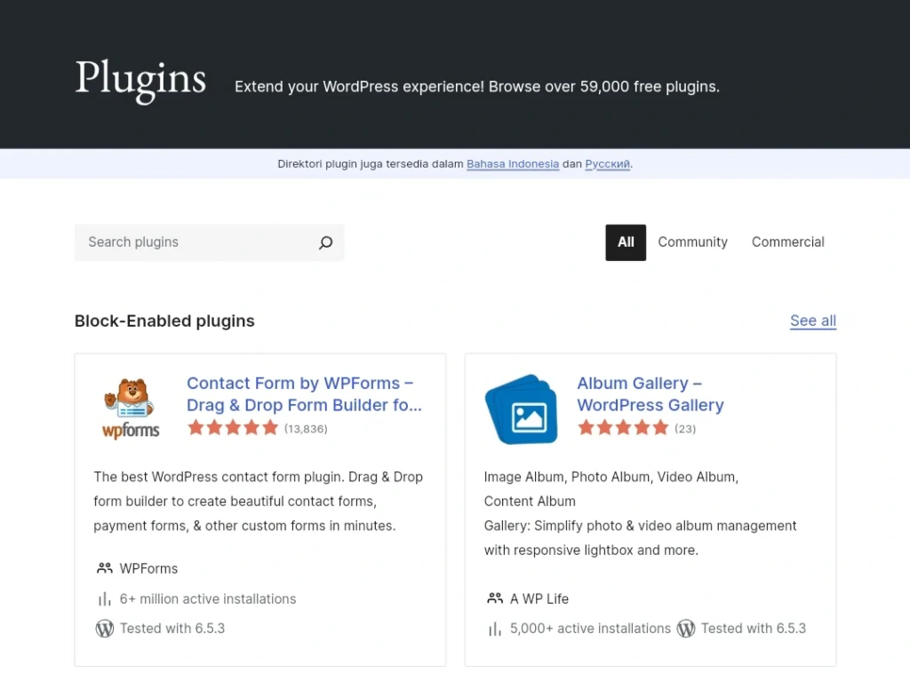
Task: Click the bar chart icon beside 5,000+ installations
Action: (495, 629)
